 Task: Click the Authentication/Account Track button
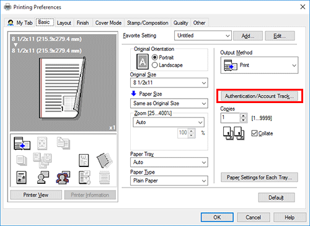259,96
